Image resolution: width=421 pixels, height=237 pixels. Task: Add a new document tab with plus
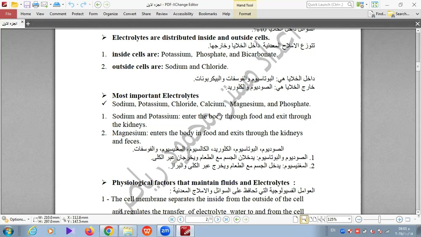coord(28,24)
